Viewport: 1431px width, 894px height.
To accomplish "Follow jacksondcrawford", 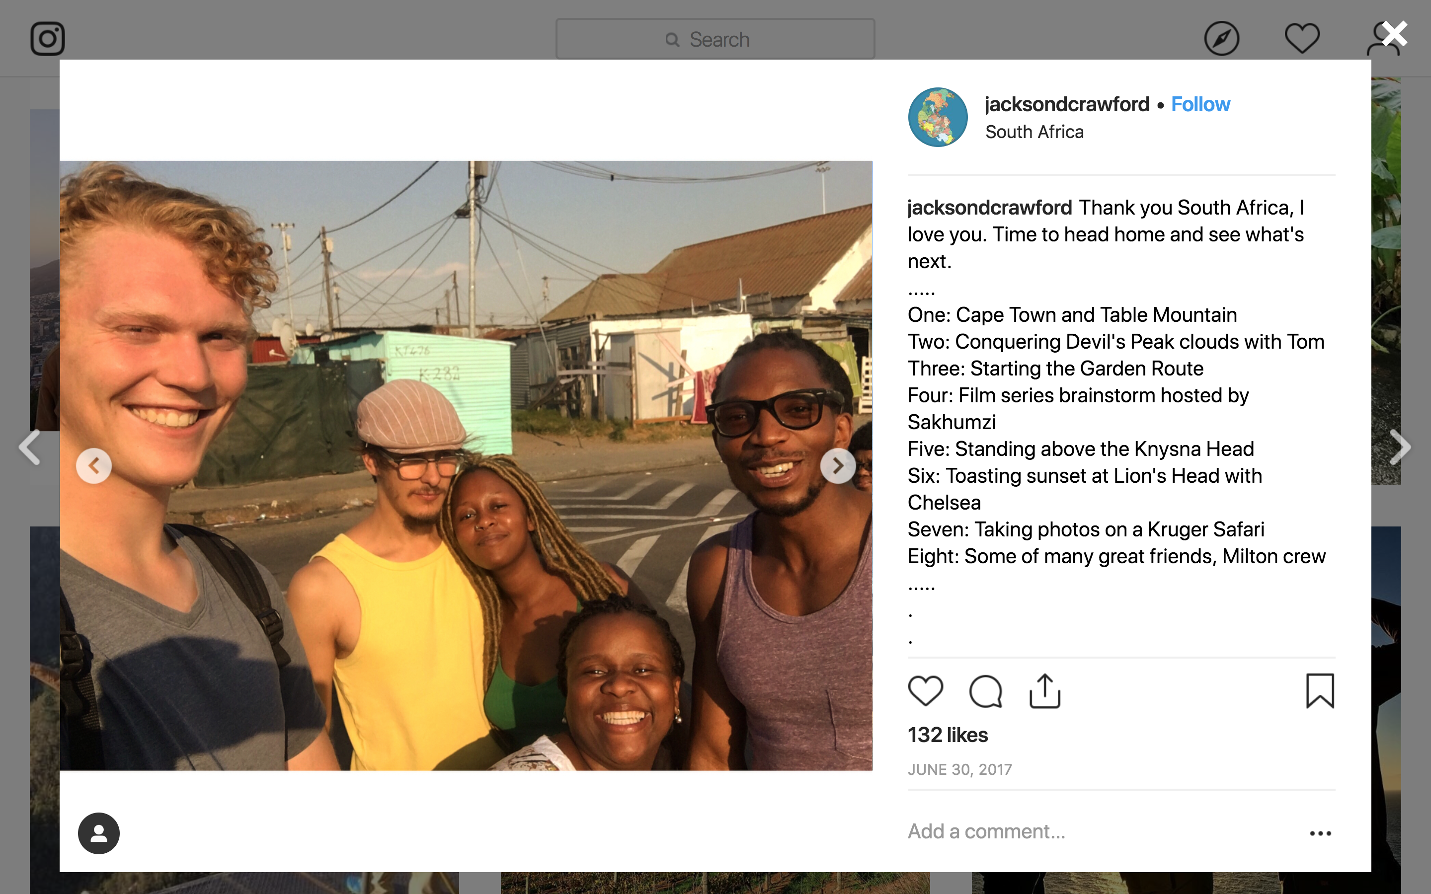I will point(1200,104).
